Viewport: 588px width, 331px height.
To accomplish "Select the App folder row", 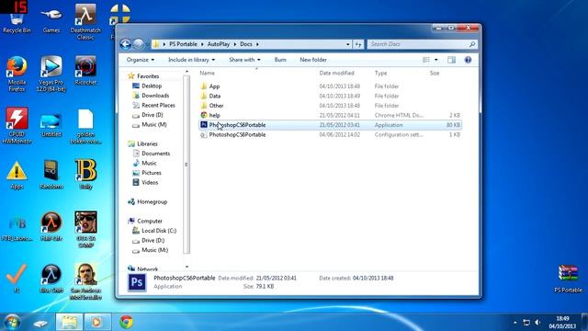I will (x=330, y=86).
